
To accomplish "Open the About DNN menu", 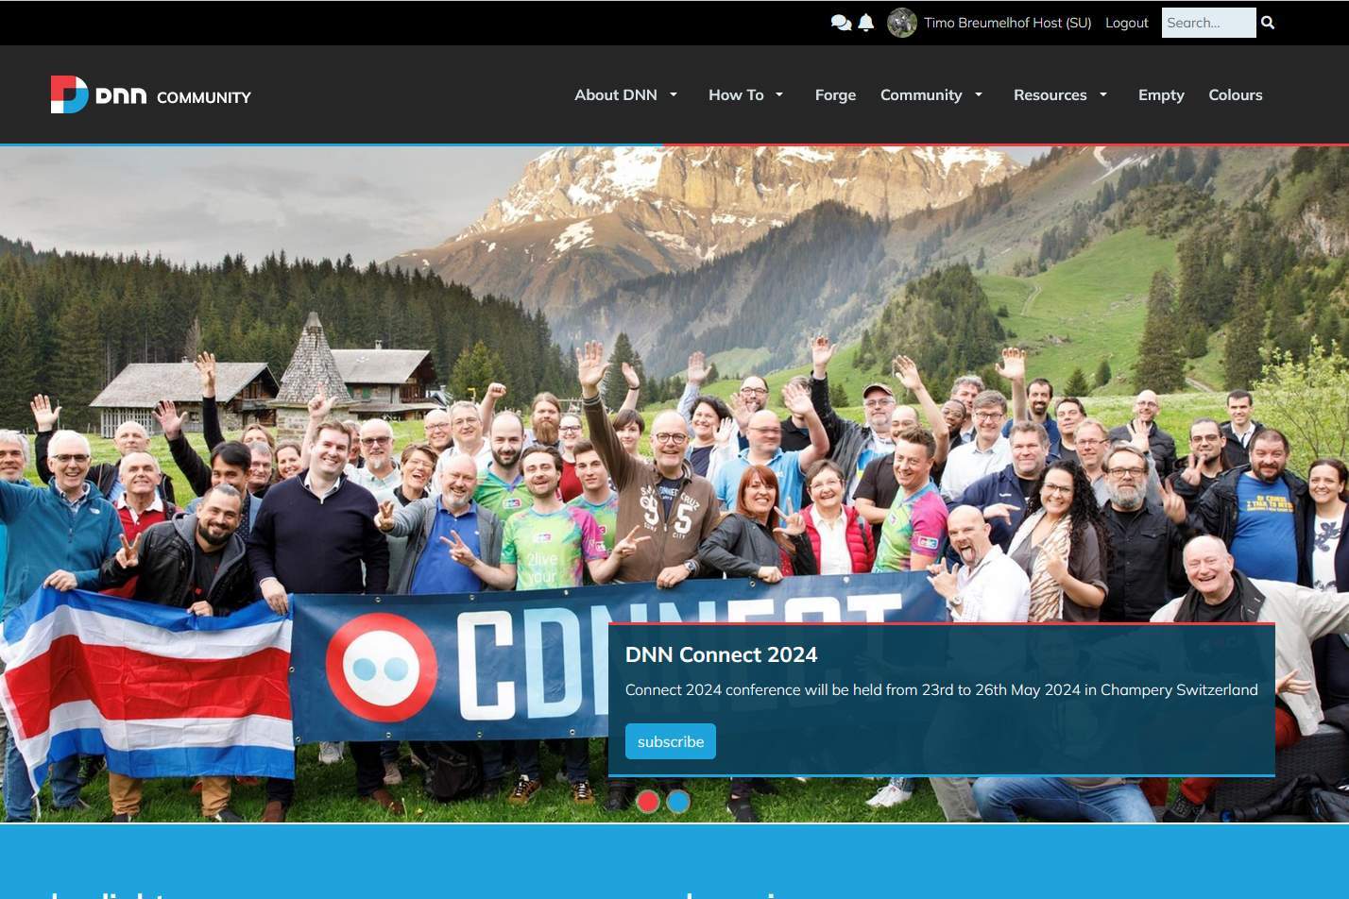I will point(616,94).
